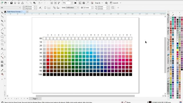Select the Polygon tool
Image resolution: width=183 pixels, height=103 pixels.
point(2,44)
